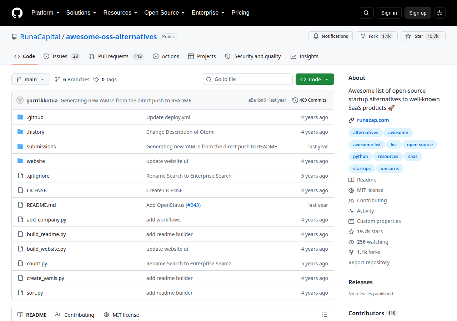
Task: Click the Sign up button
Action: [x=418, y=13]
